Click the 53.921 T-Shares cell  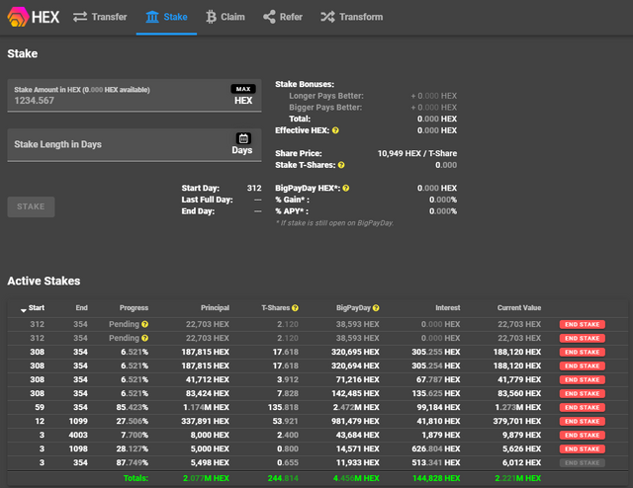click(285, 421)
